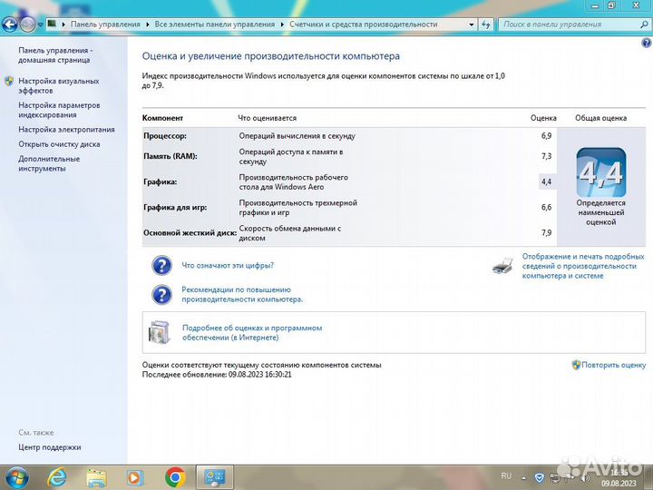Select the 'Процессор:' row label
This screenshot has height=490, width=653.
click(x=165, y=136)
